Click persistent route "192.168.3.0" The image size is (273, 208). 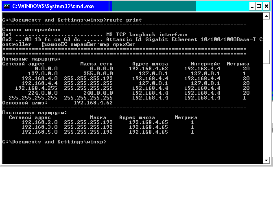pyautogui.click(x=39, y=127)
